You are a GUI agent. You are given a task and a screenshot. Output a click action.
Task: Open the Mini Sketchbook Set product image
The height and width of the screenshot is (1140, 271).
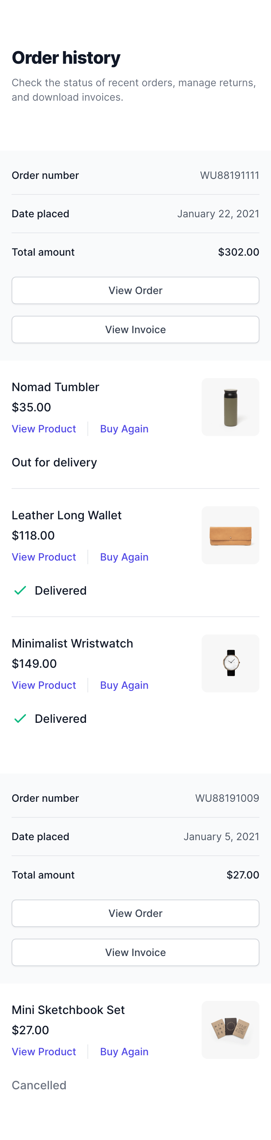(231, 1030)
